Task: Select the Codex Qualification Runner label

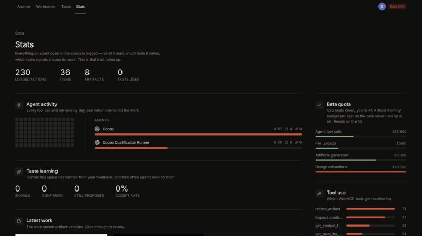Action: tap(126, 143)
